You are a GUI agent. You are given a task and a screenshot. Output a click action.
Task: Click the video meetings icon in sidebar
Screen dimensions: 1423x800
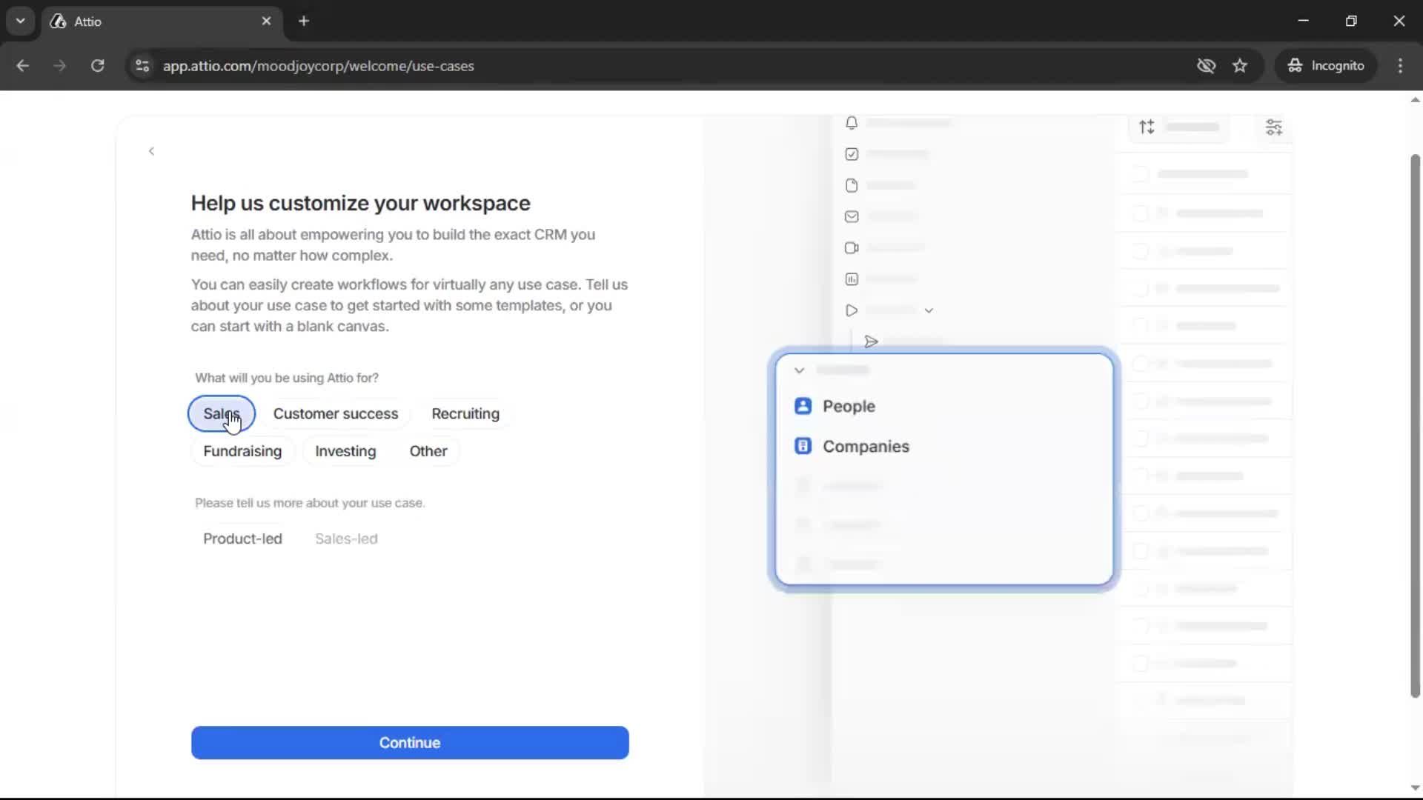pos(851,247)
